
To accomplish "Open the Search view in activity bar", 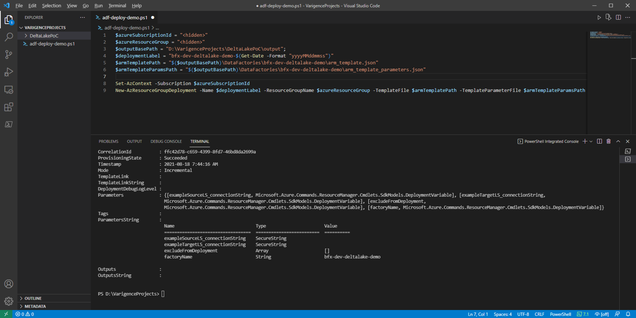I will [x=8, y=37].
